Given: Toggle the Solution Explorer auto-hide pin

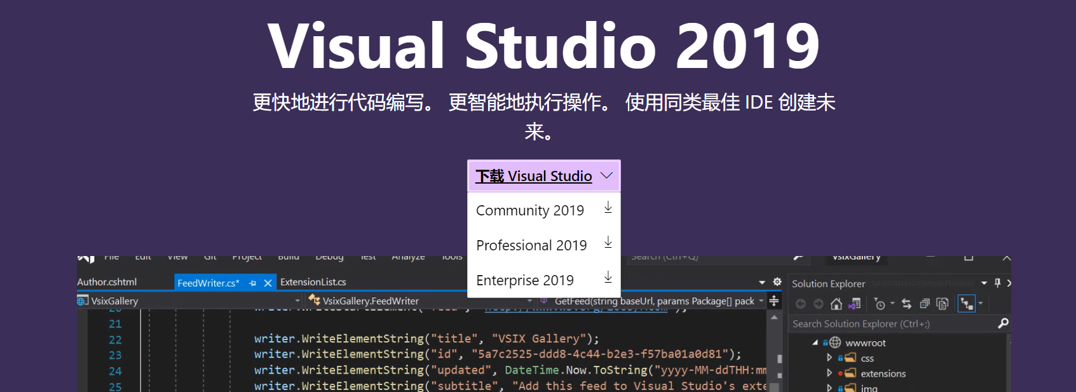Looking at the screenshot, I should (997, 283).
